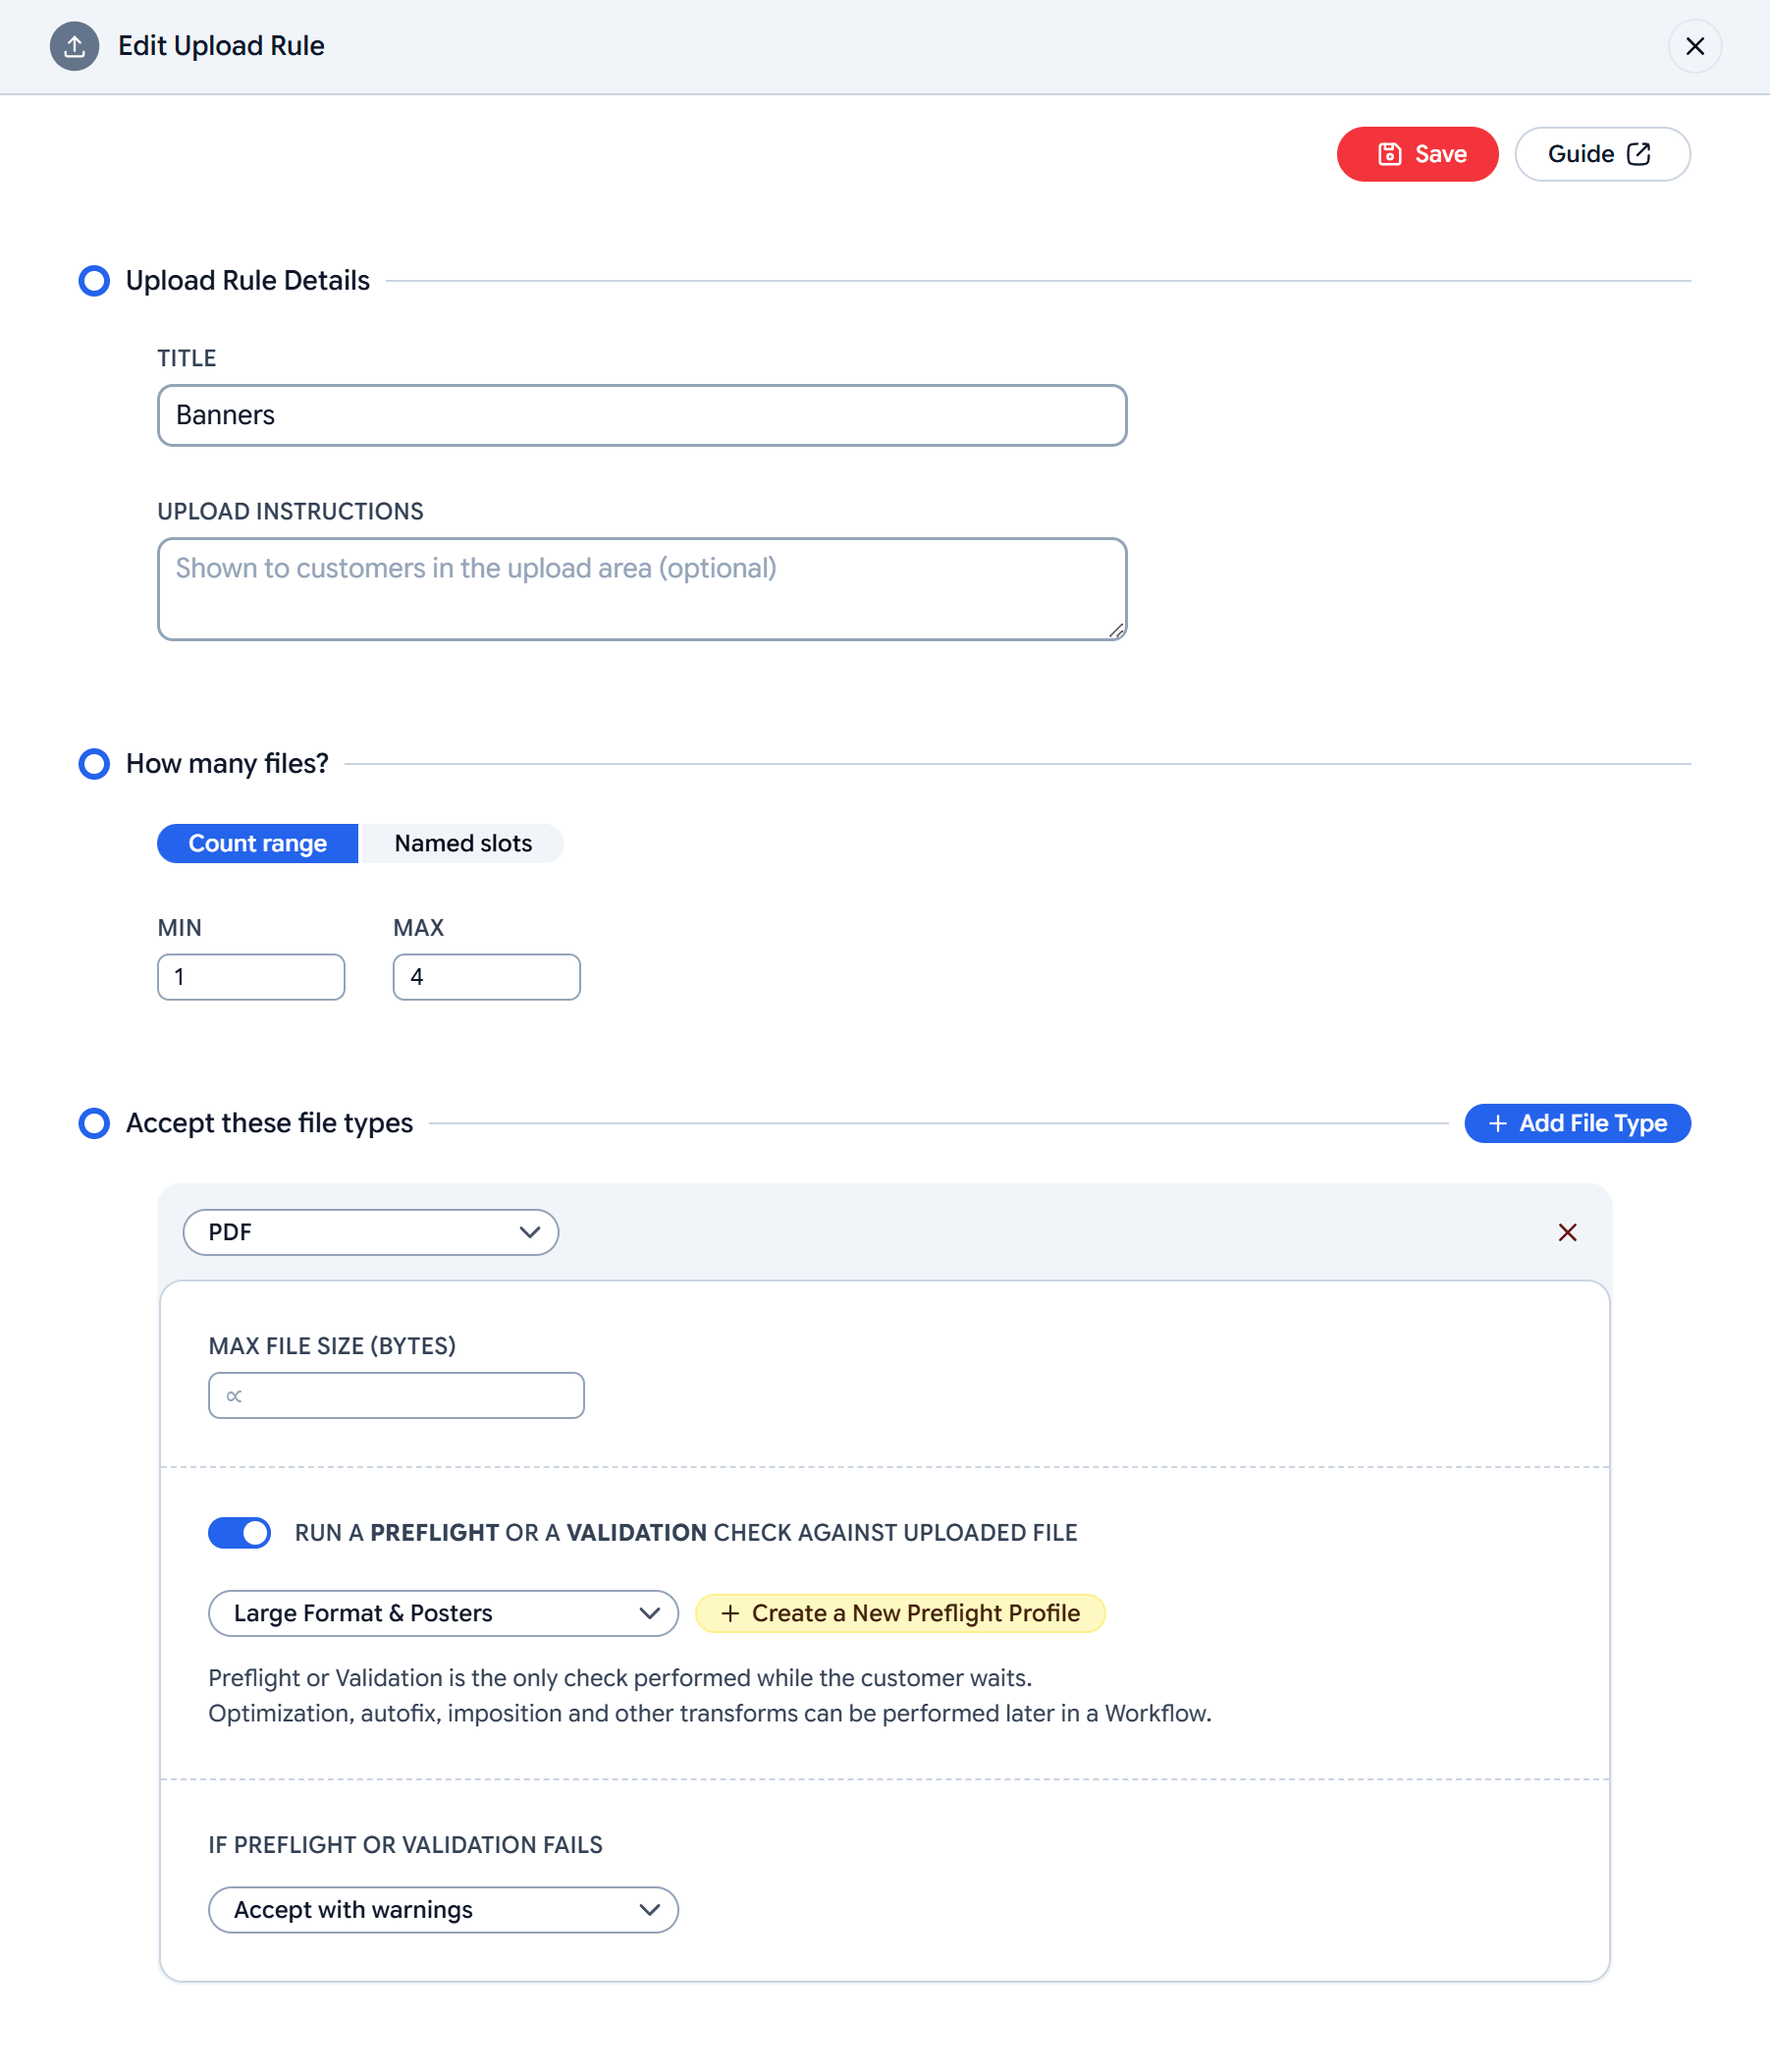The width and height of the screenshot is (1771, 2072).
Task: Disable the preflight validation check toggle
Action: (240, 1532)
